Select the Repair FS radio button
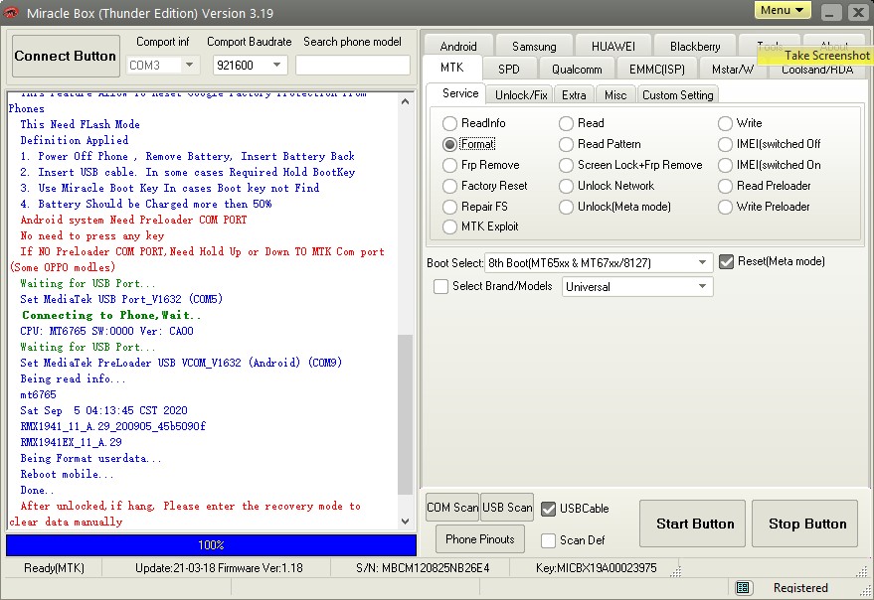 449,207
